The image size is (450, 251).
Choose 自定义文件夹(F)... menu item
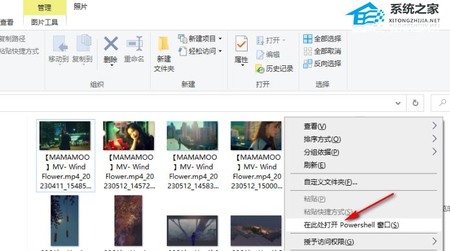[x=363, y=182]
